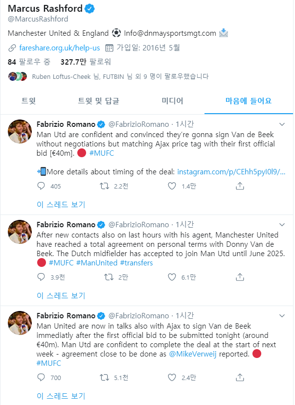
Task: Reply to the first Van de Beek tweet
Action: tap(42, 186)
